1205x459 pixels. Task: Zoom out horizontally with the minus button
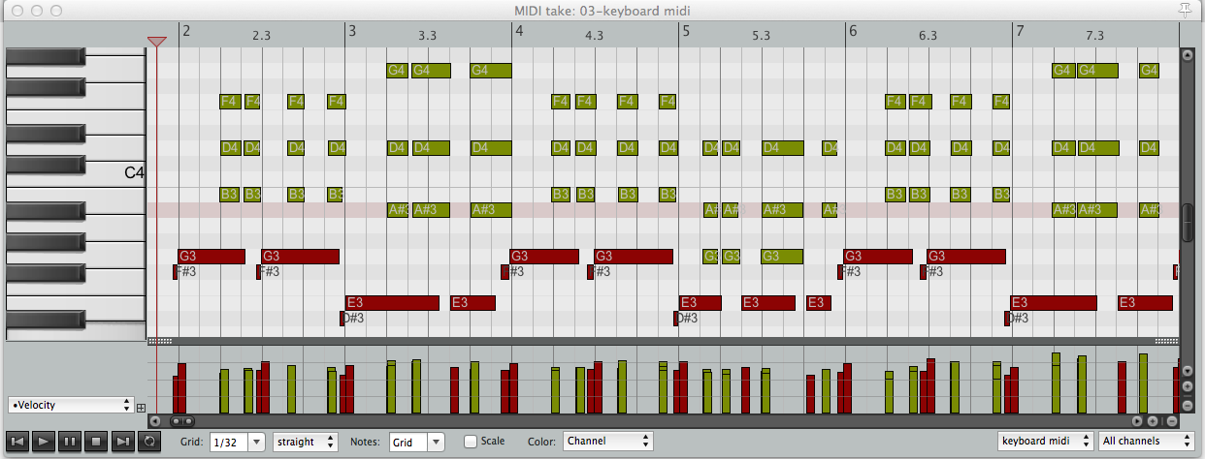pos(1172,421)
